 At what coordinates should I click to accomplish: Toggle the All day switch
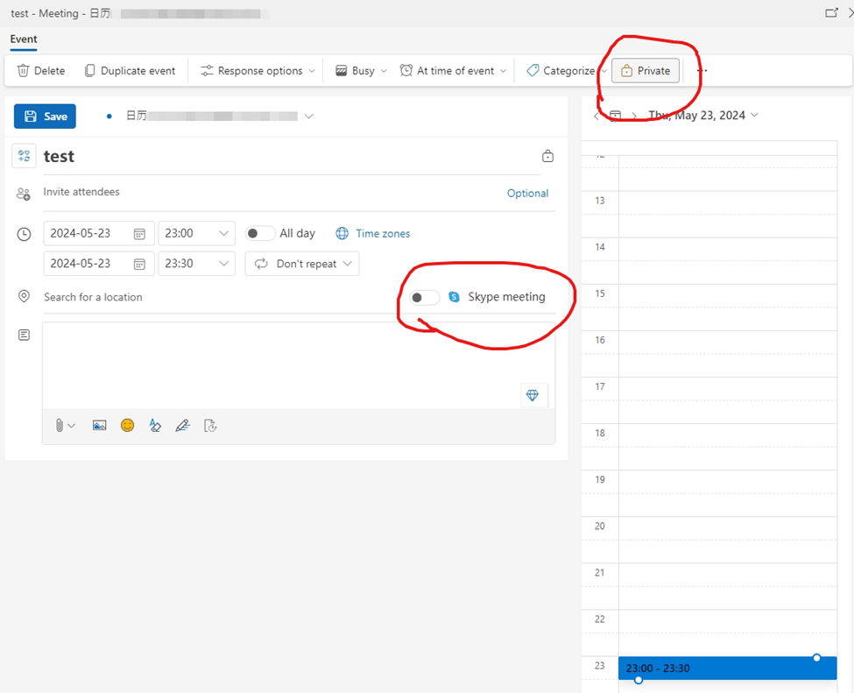260,233
